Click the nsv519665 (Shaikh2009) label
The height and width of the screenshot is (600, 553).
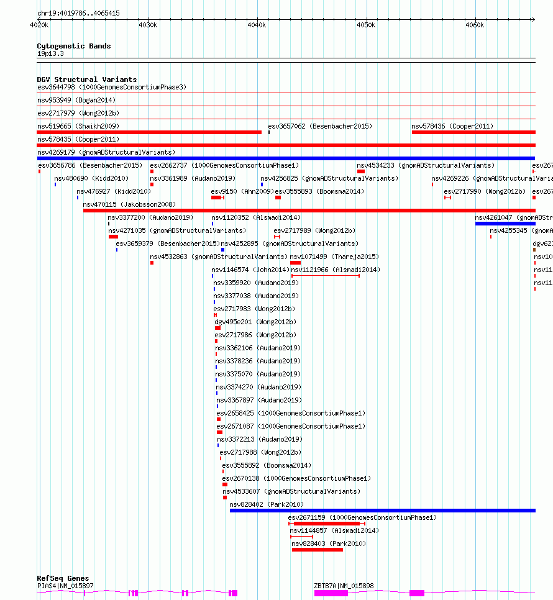point(78,126)
